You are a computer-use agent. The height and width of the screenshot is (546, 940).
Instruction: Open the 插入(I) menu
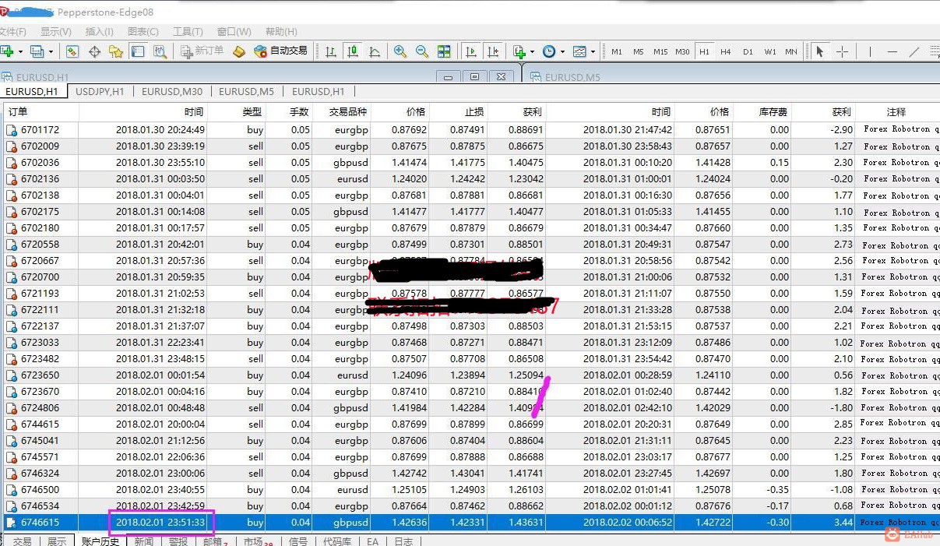tap(99, 32)
